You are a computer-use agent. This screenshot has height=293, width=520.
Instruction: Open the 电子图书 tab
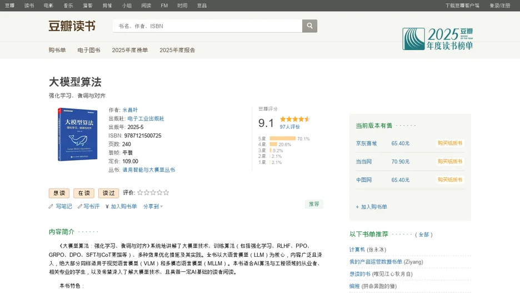pyautogui.click(x=89, y=50)
